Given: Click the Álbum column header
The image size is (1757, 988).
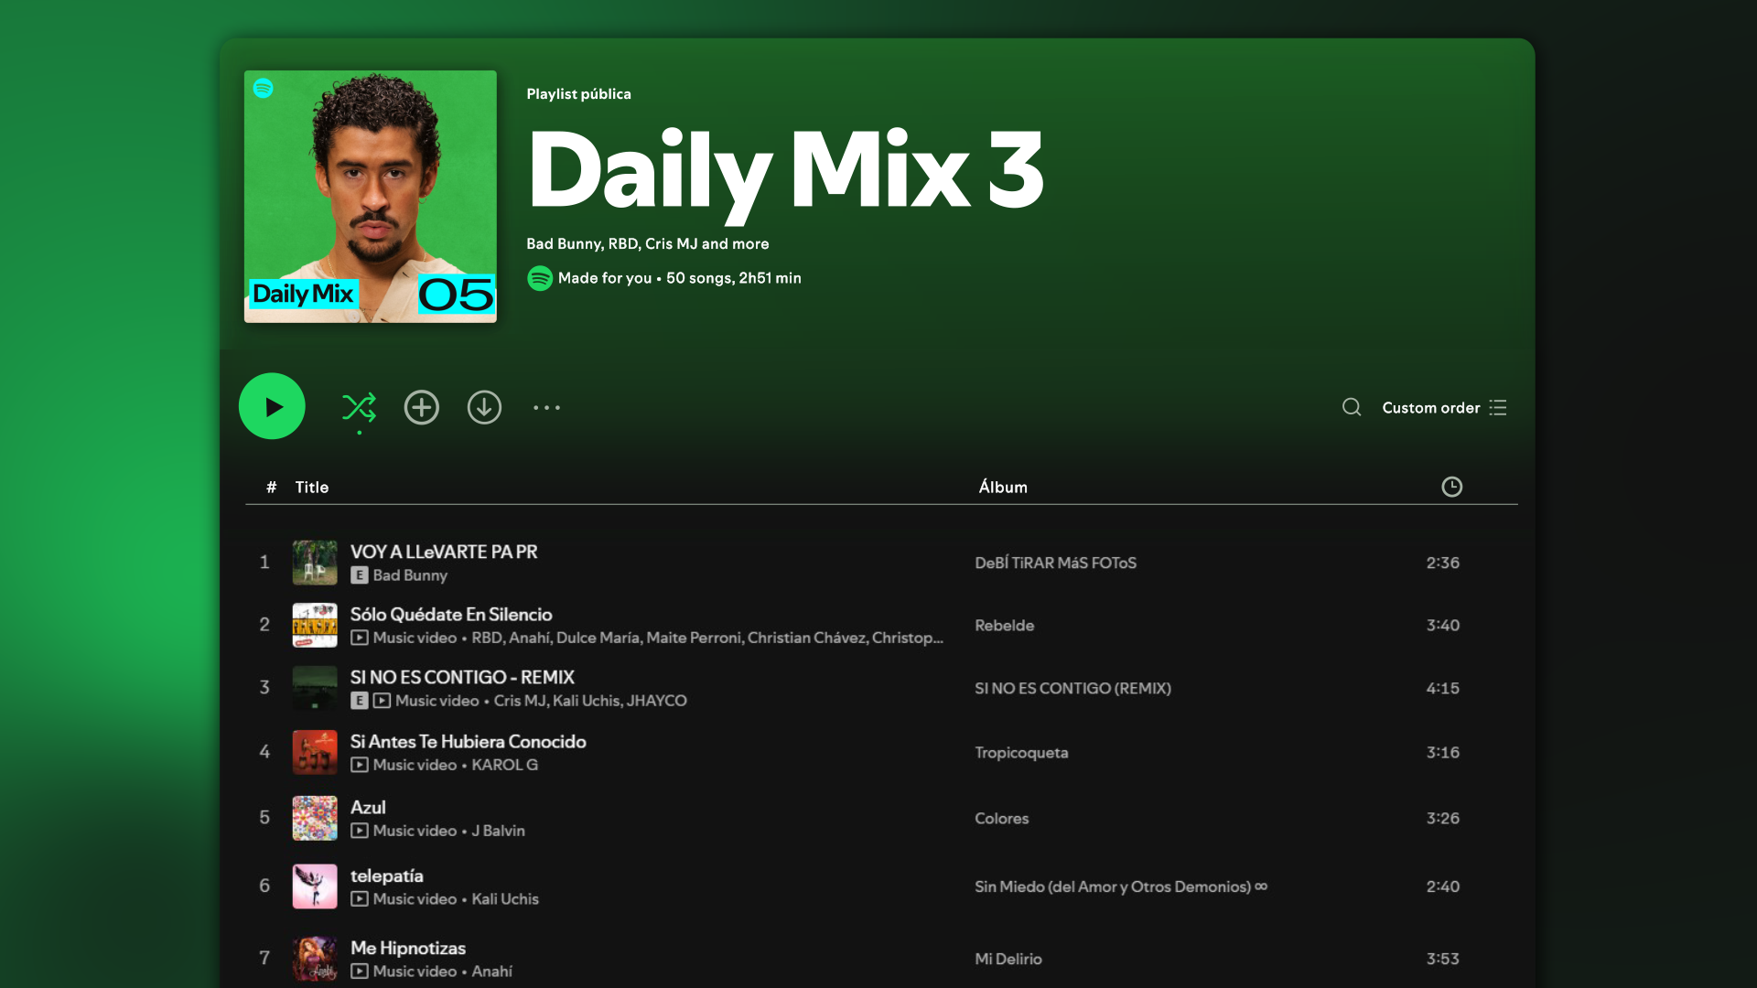Looking at the screenshot, I should 1003,488.
